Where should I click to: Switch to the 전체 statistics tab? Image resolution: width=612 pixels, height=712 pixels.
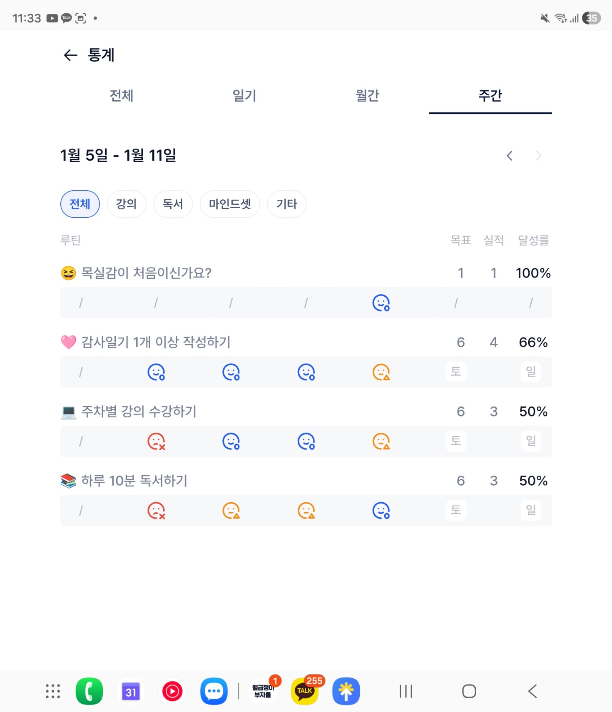121,96
